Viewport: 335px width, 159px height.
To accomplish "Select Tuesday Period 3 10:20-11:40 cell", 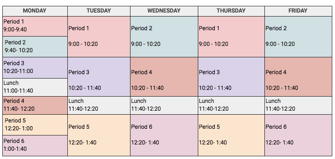I will 99,77.
